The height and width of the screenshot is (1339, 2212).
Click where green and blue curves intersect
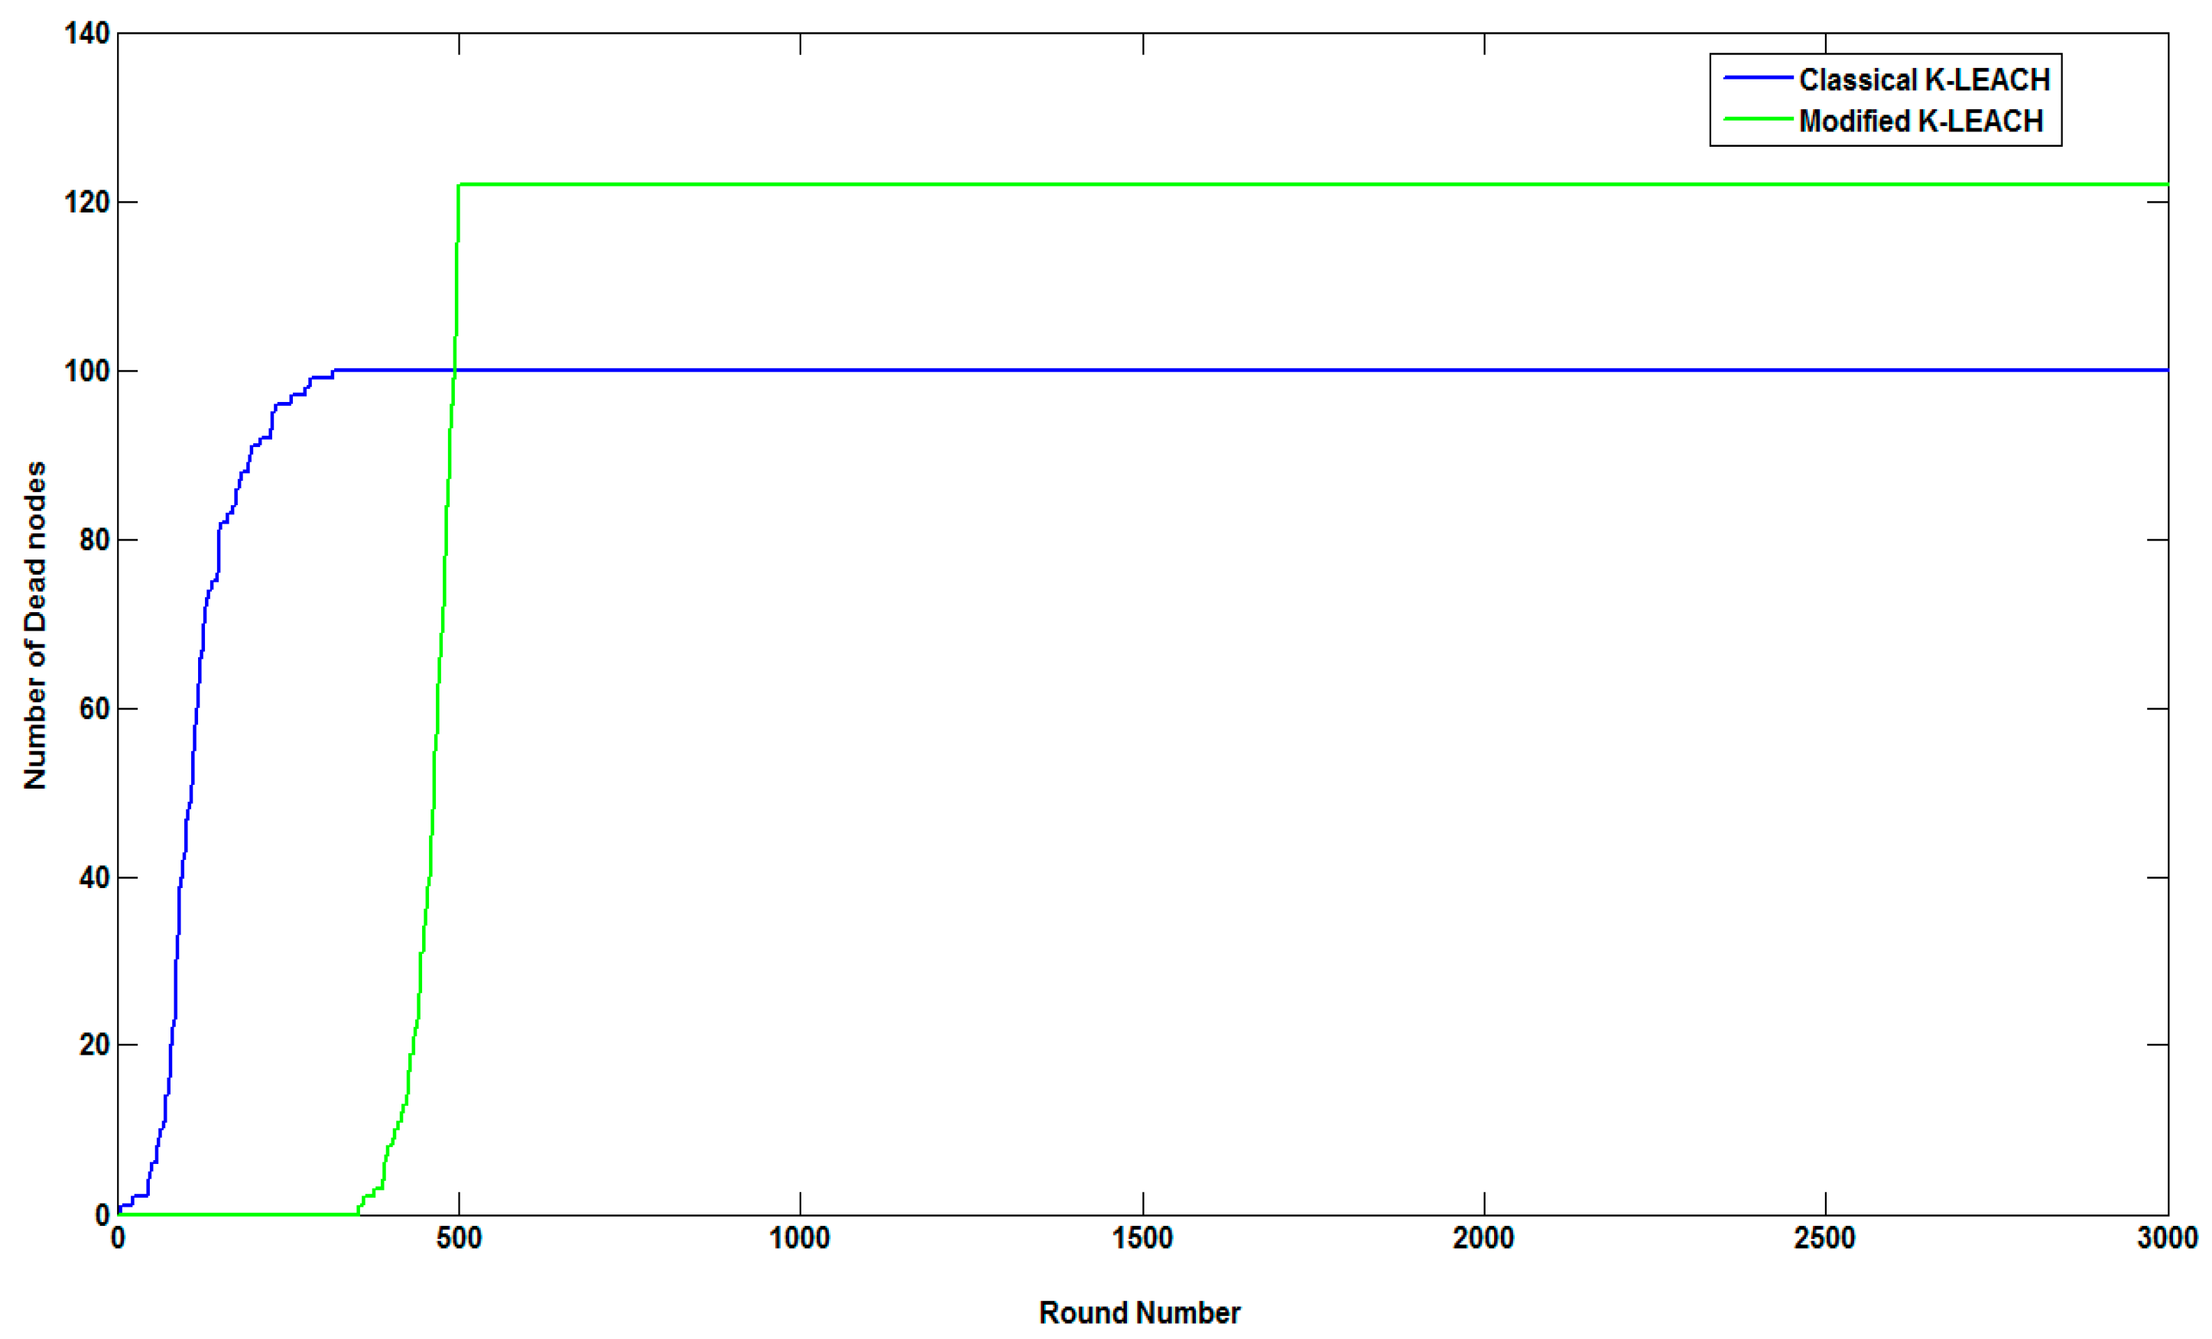point(454,370)
